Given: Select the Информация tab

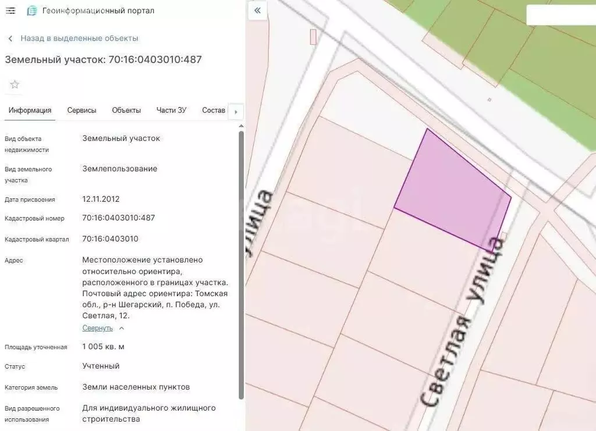Looking at the screenshot, I should point(30,110).
